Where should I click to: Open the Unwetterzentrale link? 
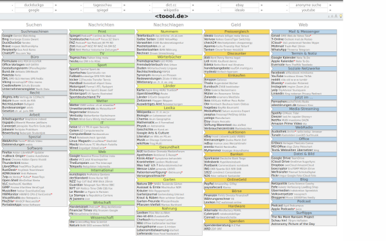(x=82, y=109)
